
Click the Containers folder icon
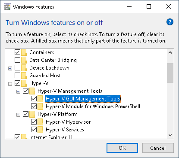24,52
